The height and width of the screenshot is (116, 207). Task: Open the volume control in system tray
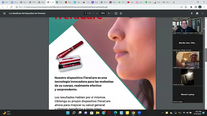pos(187,113)
